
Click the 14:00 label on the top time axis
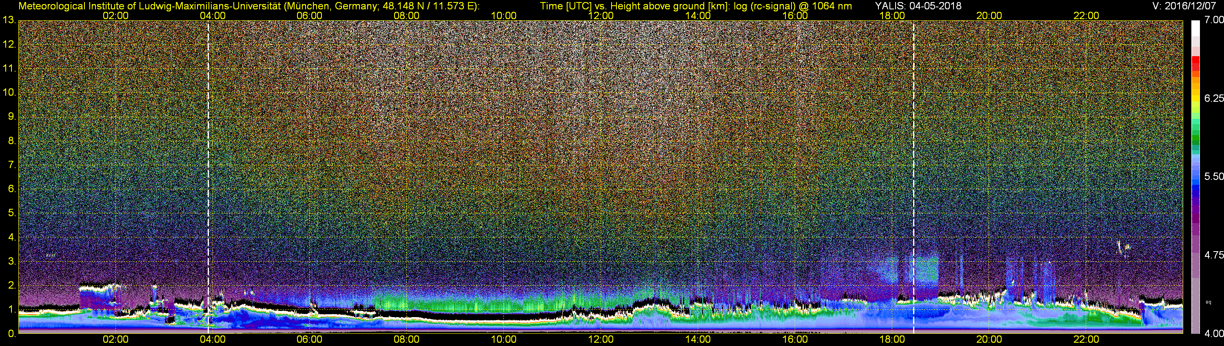coord(698,15)
